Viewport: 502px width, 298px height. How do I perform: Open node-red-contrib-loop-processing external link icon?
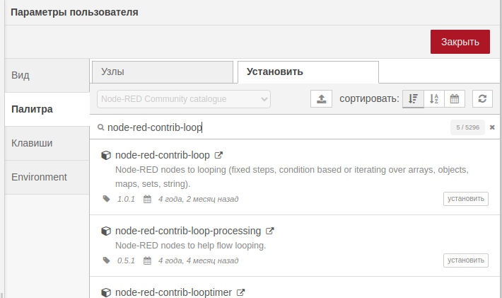[270, 231]
